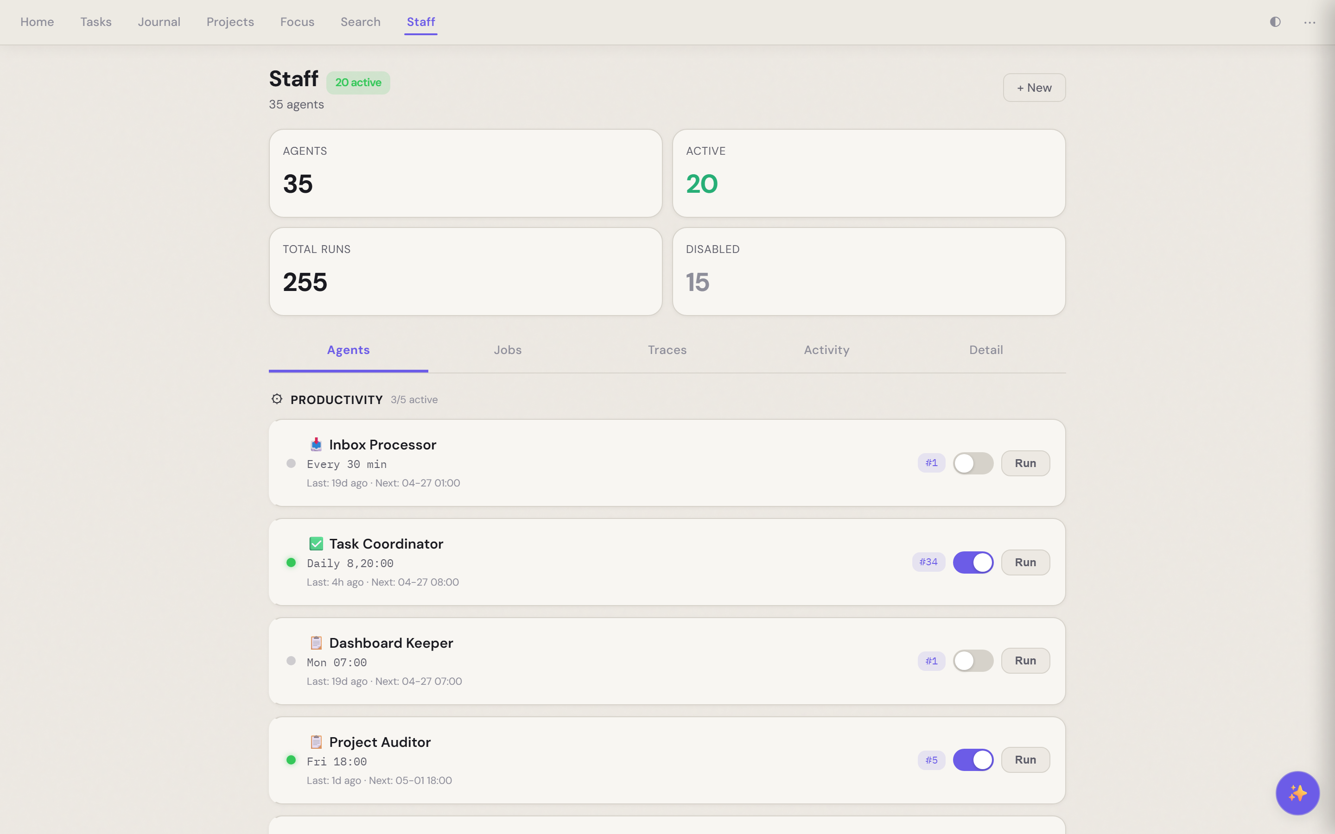Click the Total Runs 255 stat card

(465, 272)
